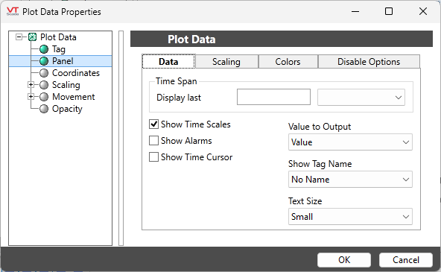Click the Cancel button
This screenshot has width=441, height=272.
[405, 259]
